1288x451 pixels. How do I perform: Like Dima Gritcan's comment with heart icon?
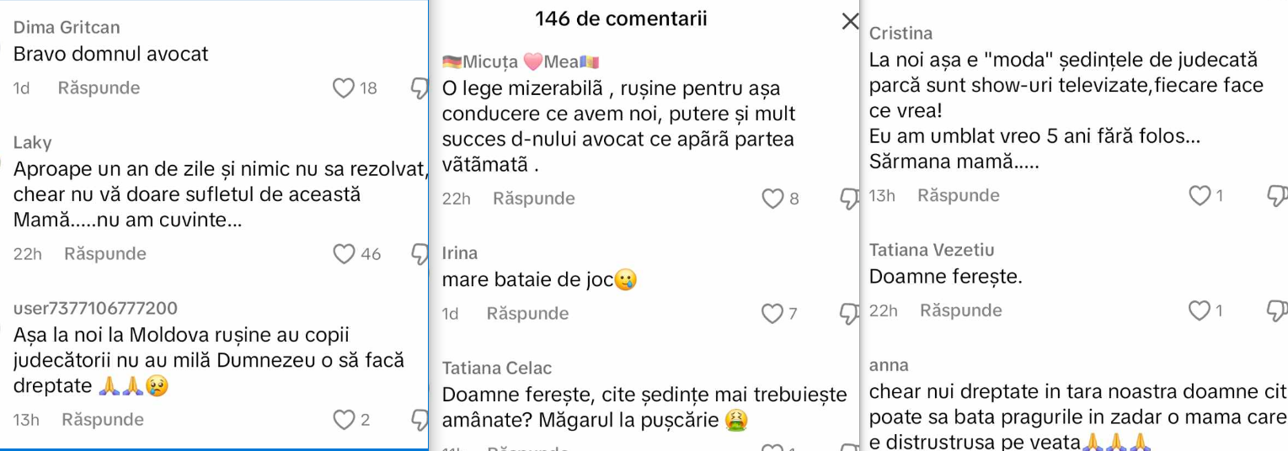click(x=343, y=88)
